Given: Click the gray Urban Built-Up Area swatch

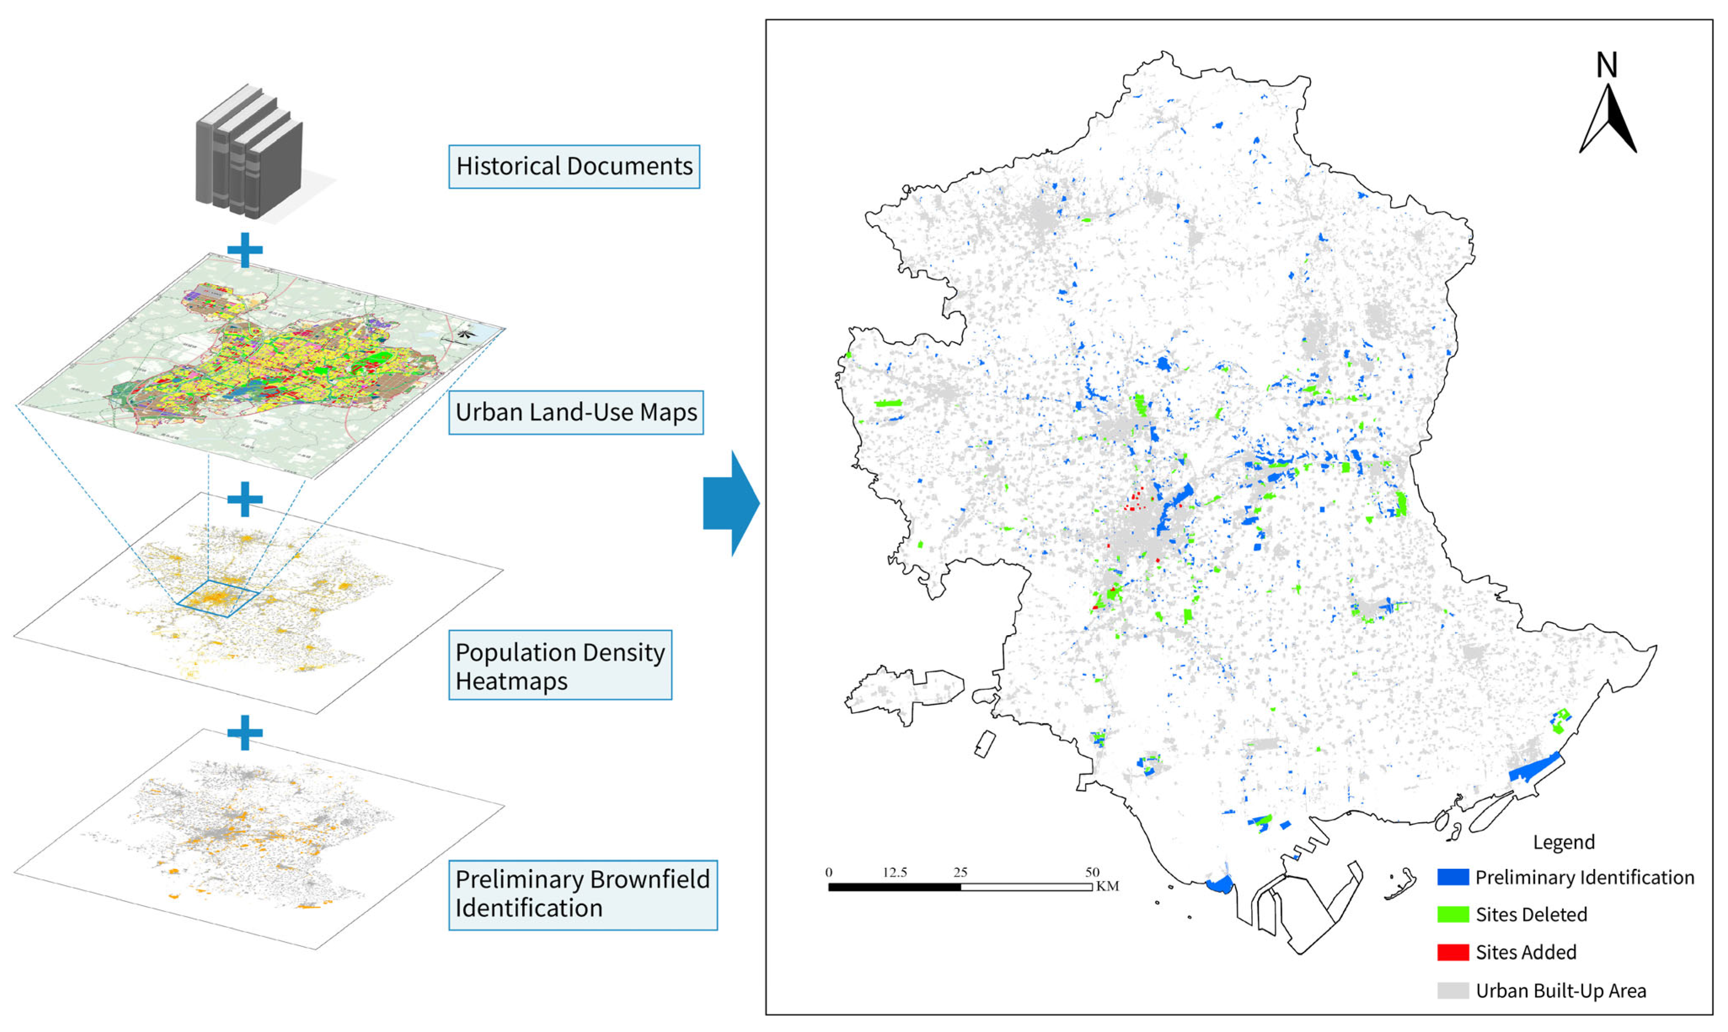Looking at the screenshot, I should [1452, 990].
